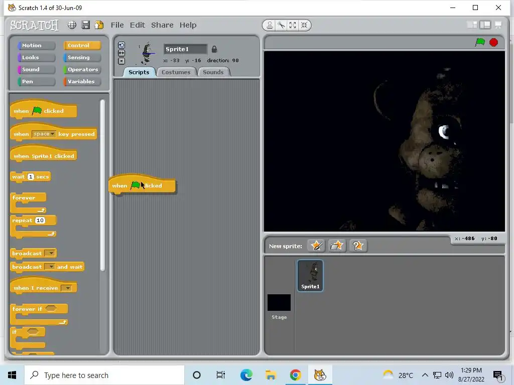Select the Variables block category
514x385 pixels.
click(82, 82)
